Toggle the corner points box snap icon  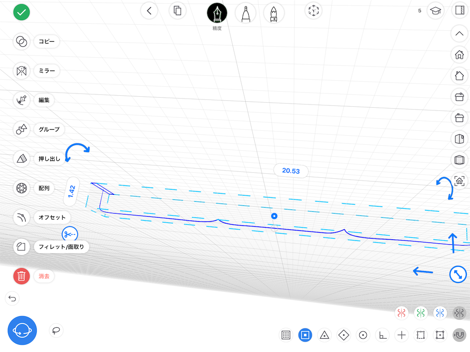click(440, 335)
